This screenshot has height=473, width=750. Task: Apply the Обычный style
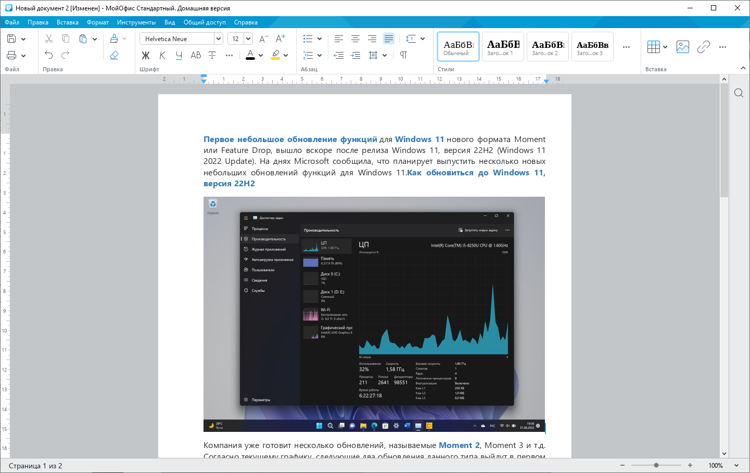pyautogui.click(x=458, y=47)
